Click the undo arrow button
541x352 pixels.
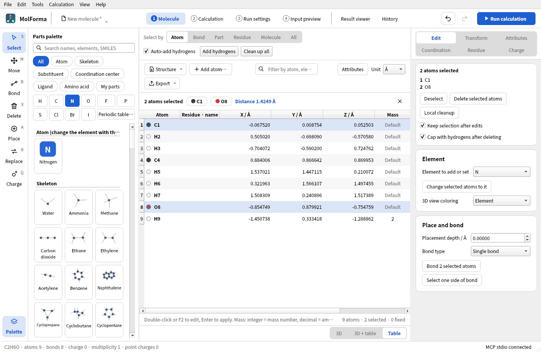coord(448,18)
